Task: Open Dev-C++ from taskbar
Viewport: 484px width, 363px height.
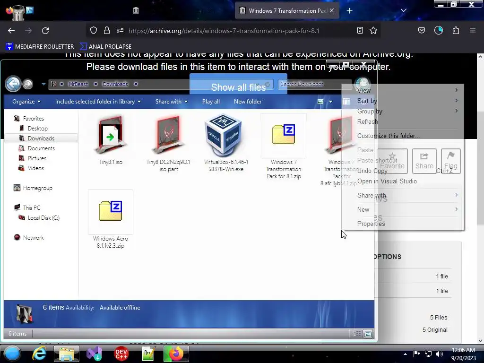Action: (x=121, y=354)
